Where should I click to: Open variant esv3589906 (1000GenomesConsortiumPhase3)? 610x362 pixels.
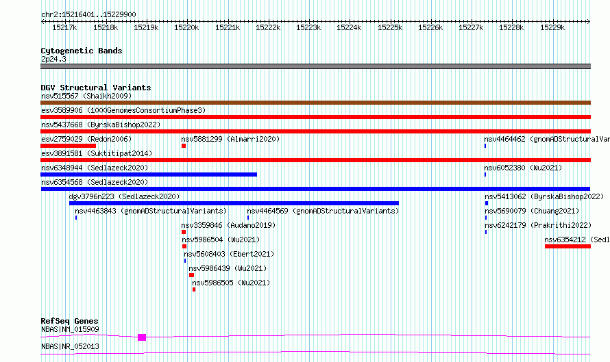(x=315, y=117)
